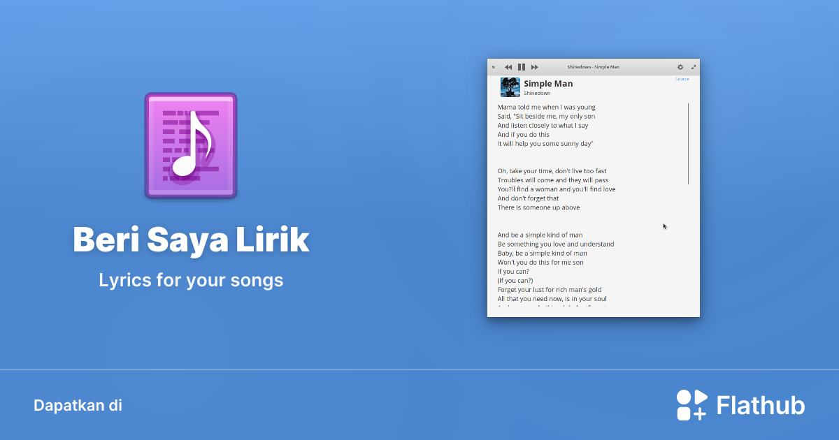Open the Simple Man album artwork
Viewport: 839px width, 440px height.
tap(510, 87)
